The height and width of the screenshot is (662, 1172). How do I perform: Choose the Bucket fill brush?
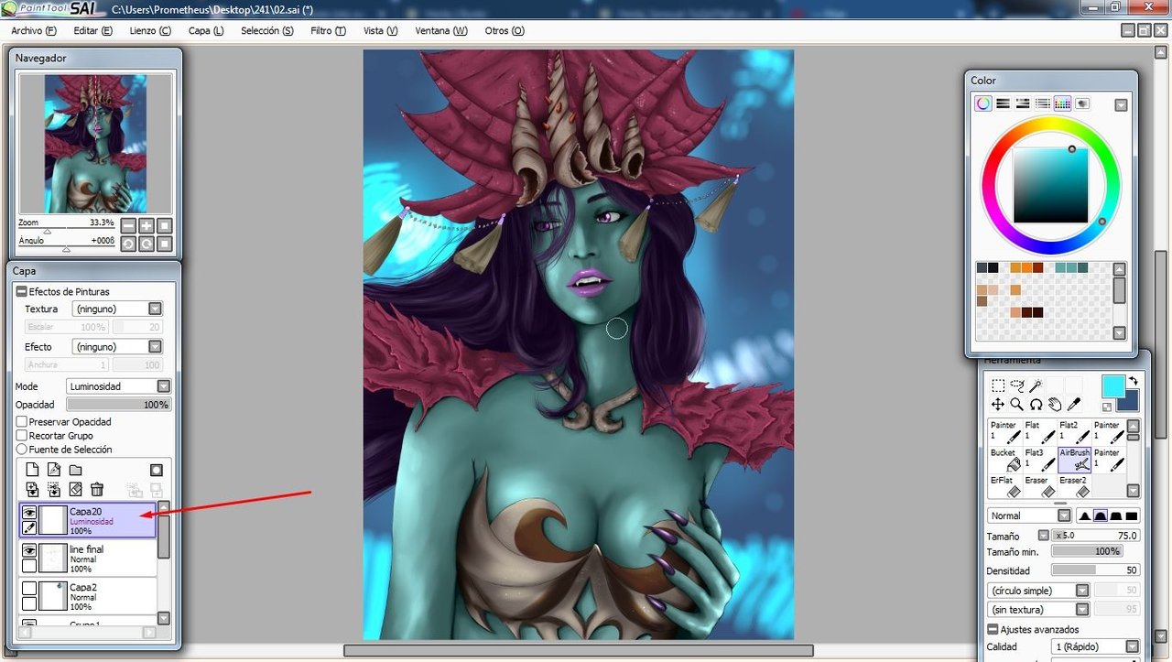(1005, 461)
